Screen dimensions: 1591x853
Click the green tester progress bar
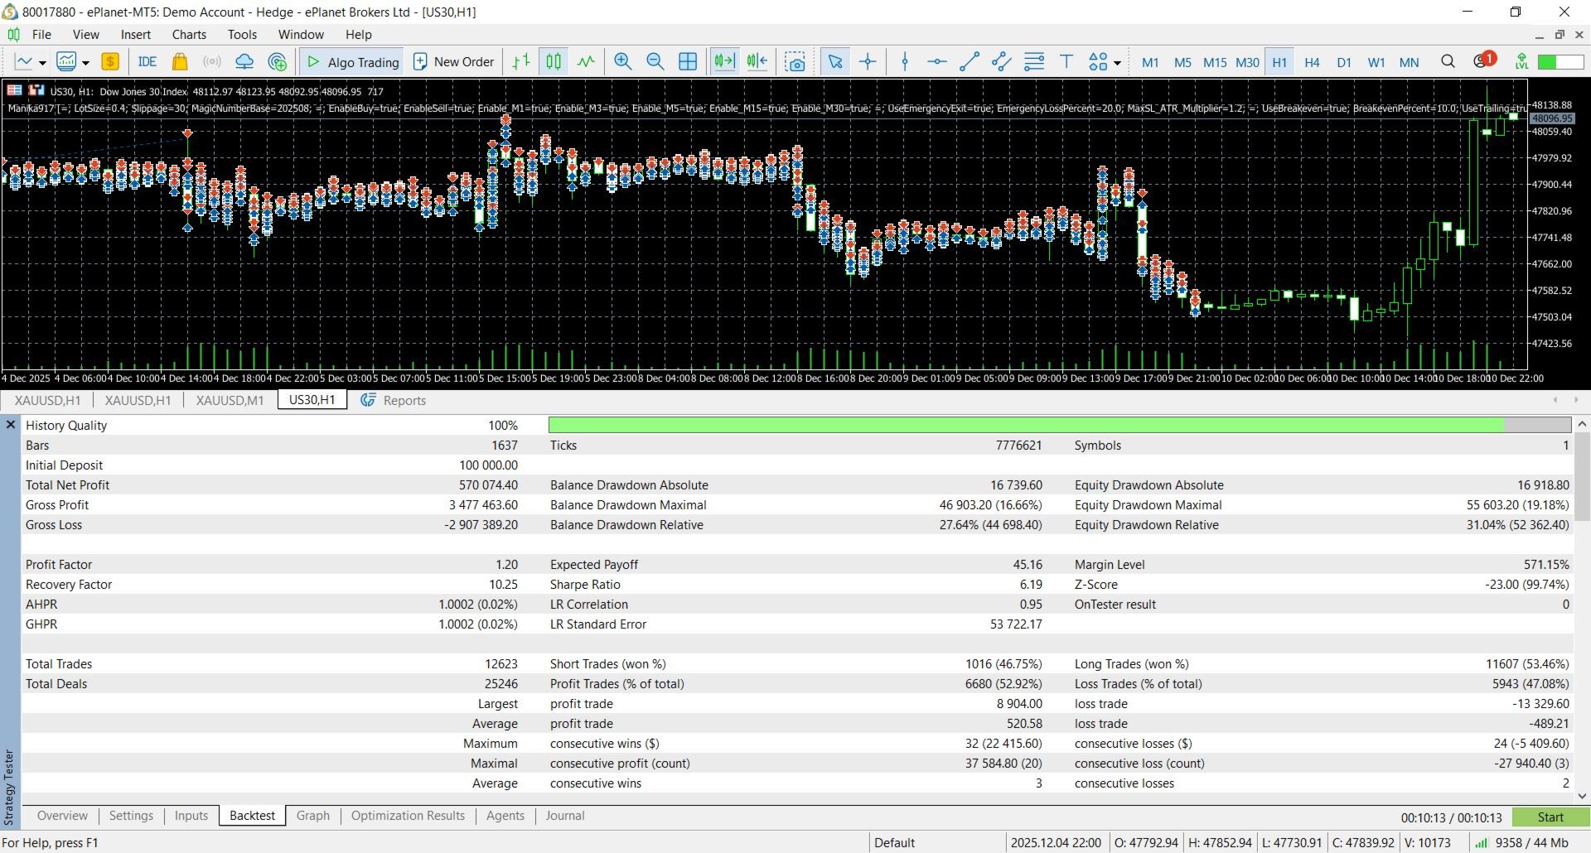1026,425
